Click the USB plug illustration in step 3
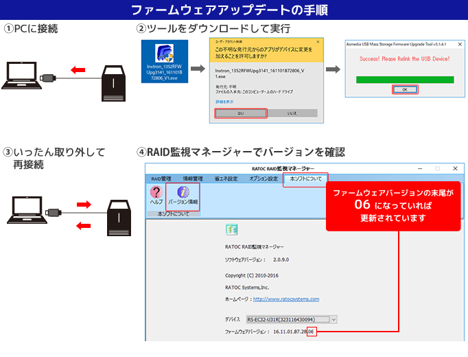Viewport: 468px width, 357px height. [54, 213]
